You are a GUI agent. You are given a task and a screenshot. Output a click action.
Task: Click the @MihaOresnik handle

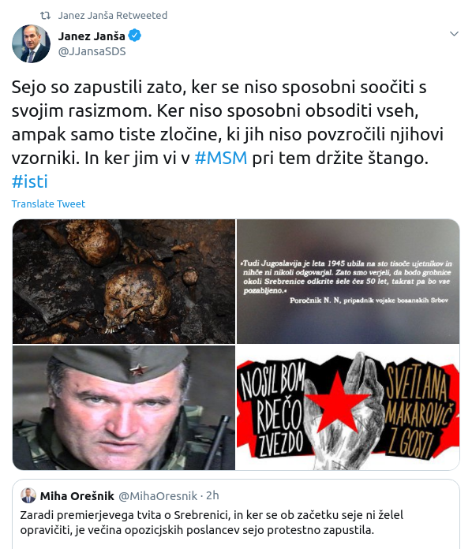pos(158,496)
